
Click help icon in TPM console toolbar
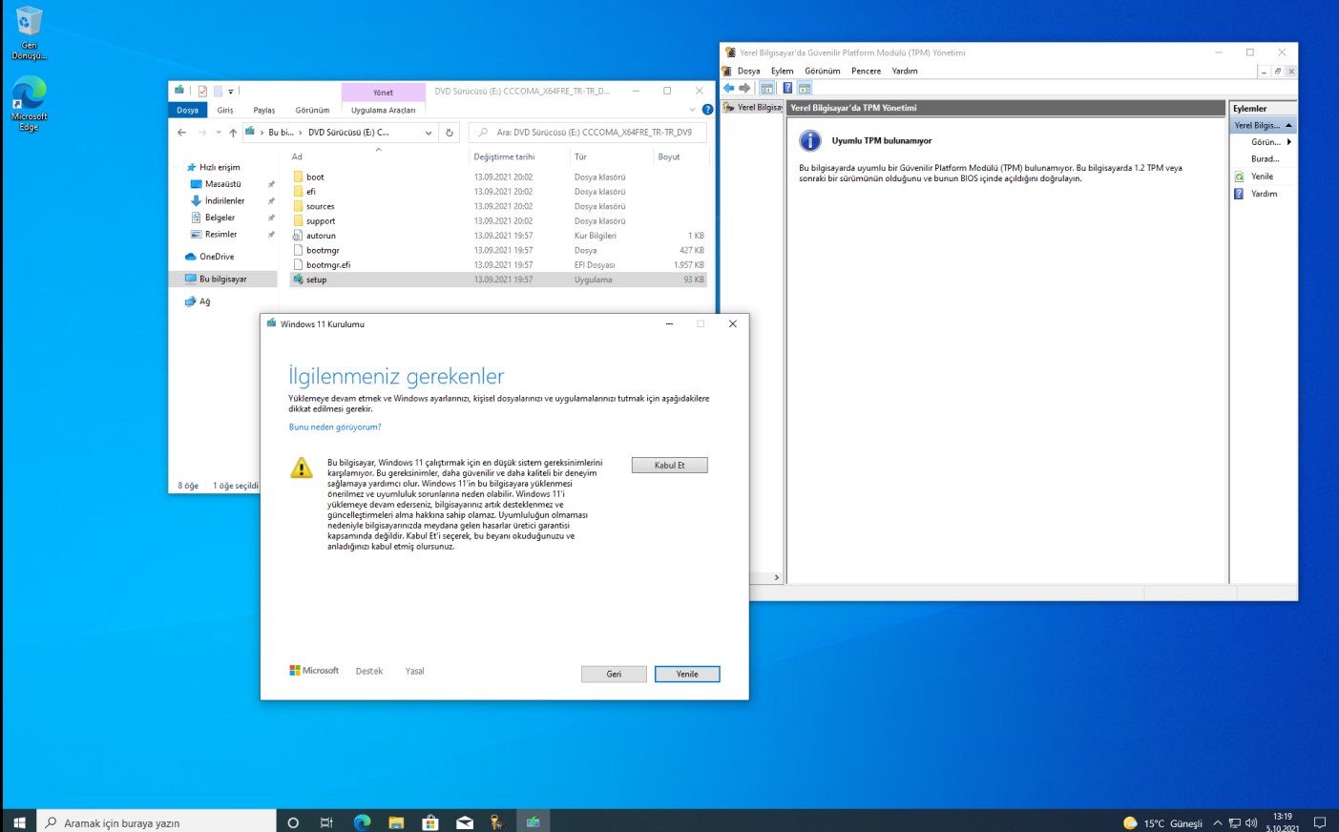[787, 88]
